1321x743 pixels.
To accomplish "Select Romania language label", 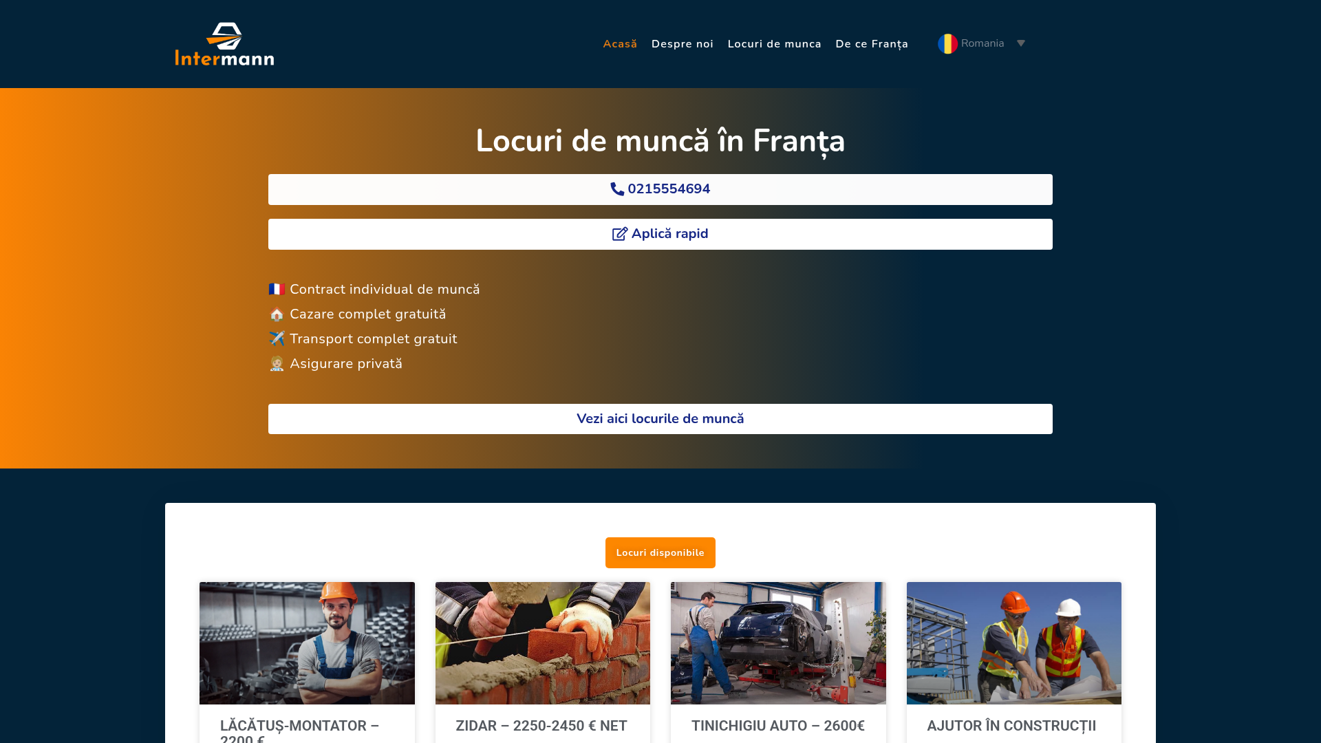I will tap(982, 43).
